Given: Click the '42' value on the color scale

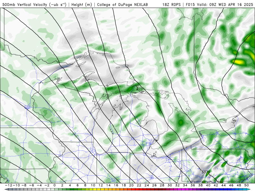Looking at the screenshot, I should 216,185.
